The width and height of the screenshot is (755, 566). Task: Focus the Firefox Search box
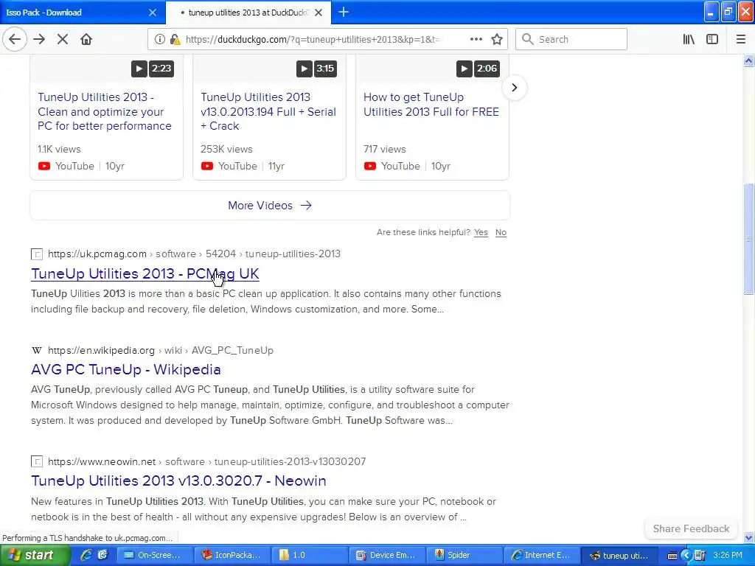[571, 39]
